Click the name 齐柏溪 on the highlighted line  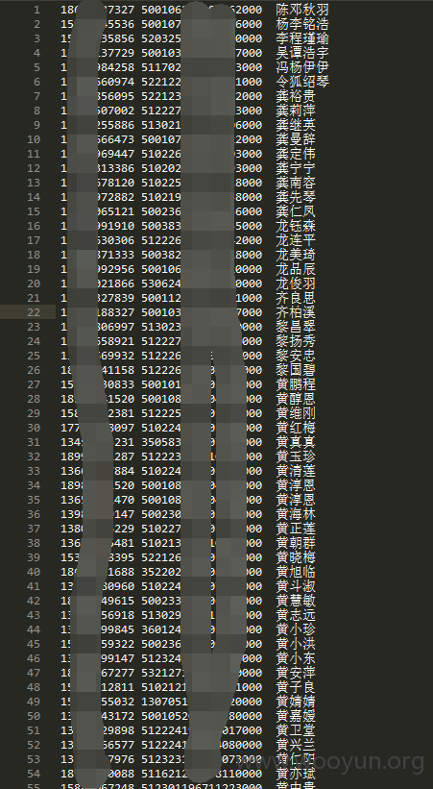tap(296, 312)
